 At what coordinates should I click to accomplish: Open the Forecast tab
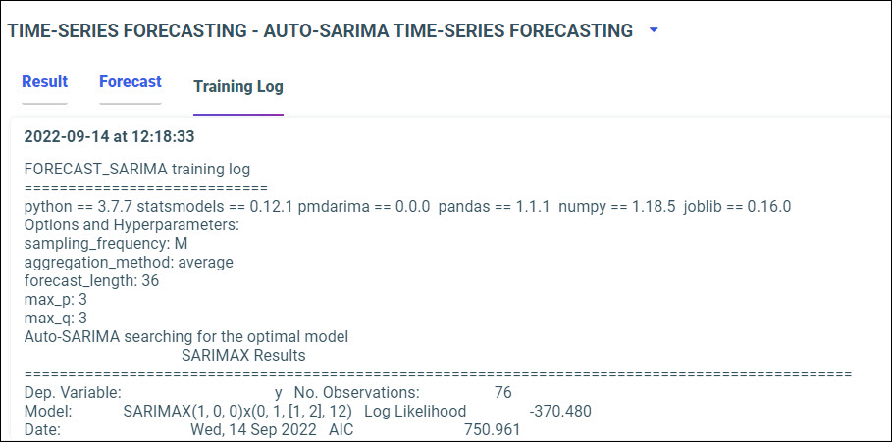click(x=130, y=82)
